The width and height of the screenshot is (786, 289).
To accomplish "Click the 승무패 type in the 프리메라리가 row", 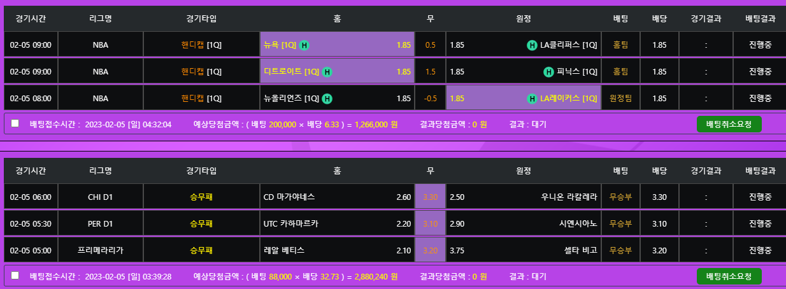I will point(201,251).
